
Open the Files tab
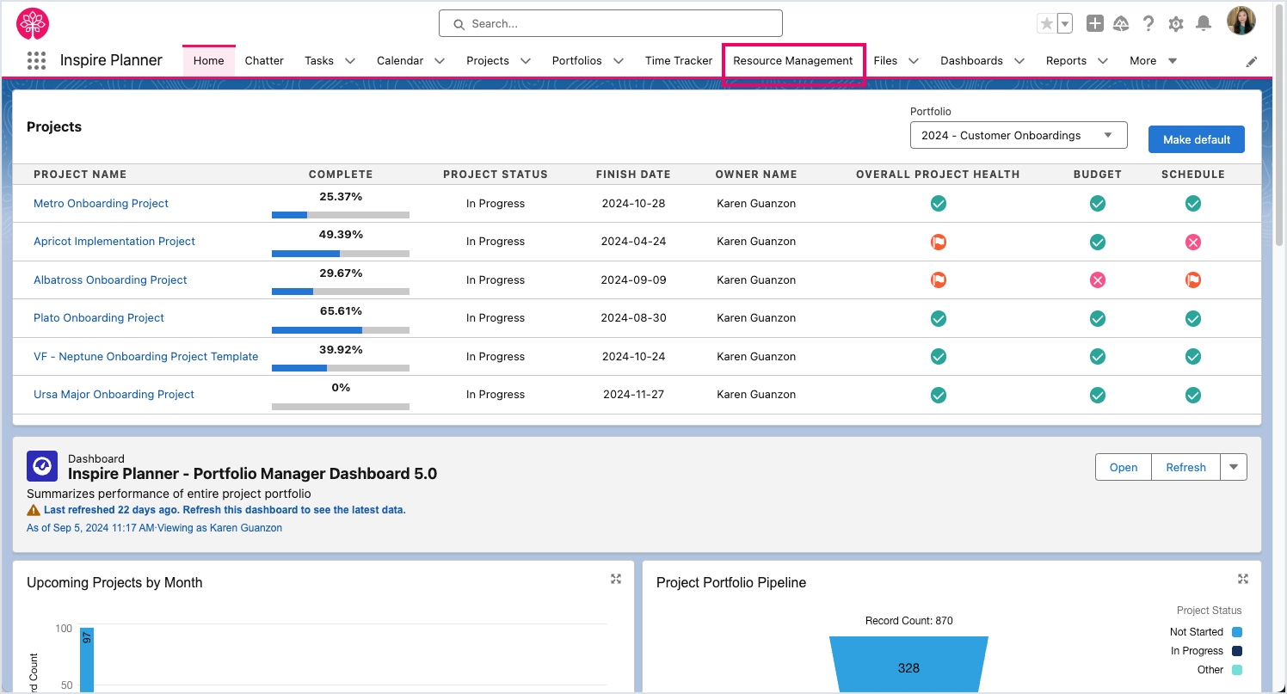tap(885, 61)
